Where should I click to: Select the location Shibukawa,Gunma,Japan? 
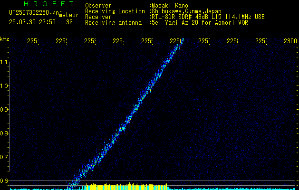pyautogui.click(x=185, y=11)
